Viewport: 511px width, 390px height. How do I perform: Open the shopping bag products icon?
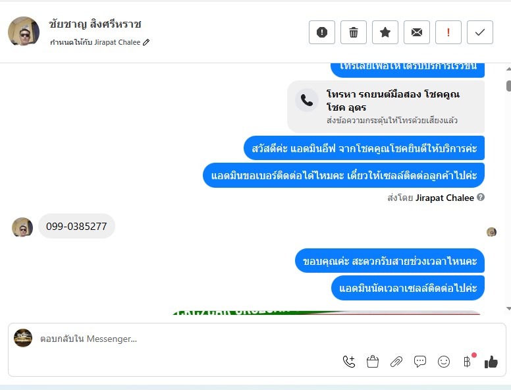pyautogui.click(x=373, y=362)
